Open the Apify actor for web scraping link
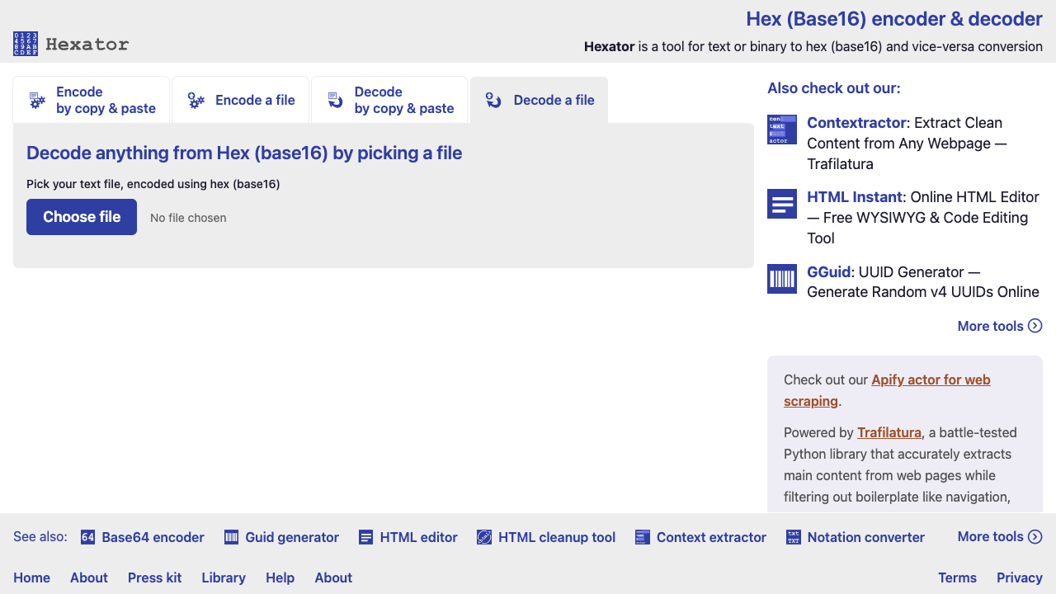The width and height of the screenshot is (1056, 594). pos(887,390)
